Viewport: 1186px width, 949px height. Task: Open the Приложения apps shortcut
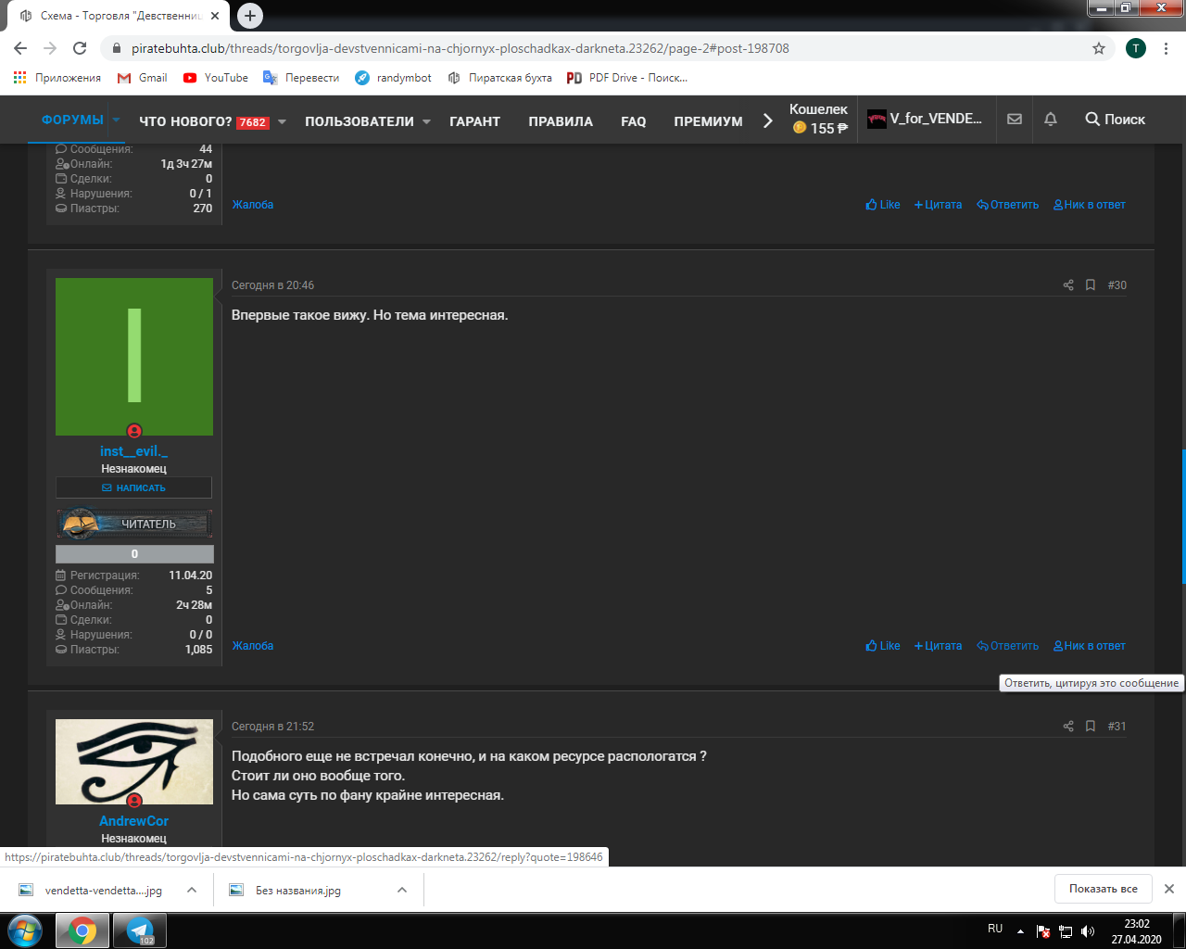pyautogui.click(x=57, y=78)
